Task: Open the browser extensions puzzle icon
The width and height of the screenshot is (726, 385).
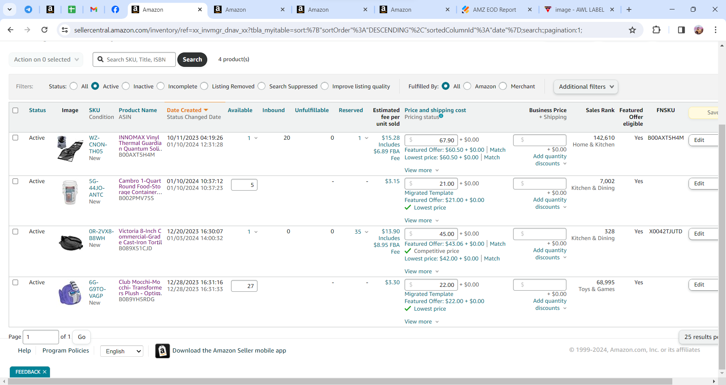Action: tap(656, 30)
